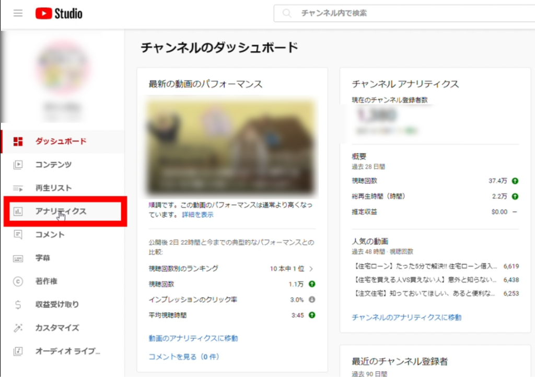Click the アナリティクス bar chart icon
Screen dimensions: 535x377
point(18,211)
